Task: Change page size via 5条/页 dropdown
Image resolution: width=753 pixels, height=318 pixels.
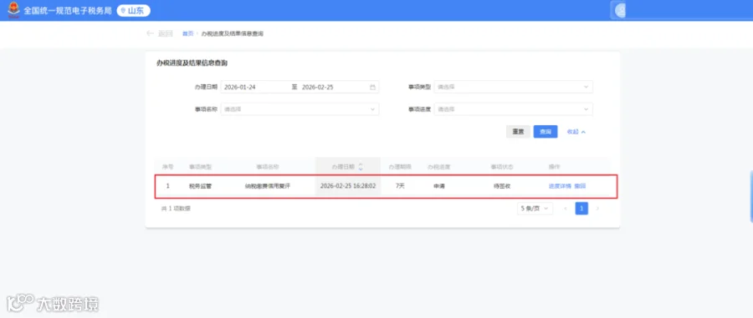Action: pyautogui.click(x=535, y=209)
